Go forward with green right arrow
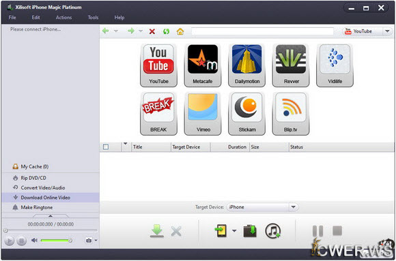 click(x=131, y=31)
